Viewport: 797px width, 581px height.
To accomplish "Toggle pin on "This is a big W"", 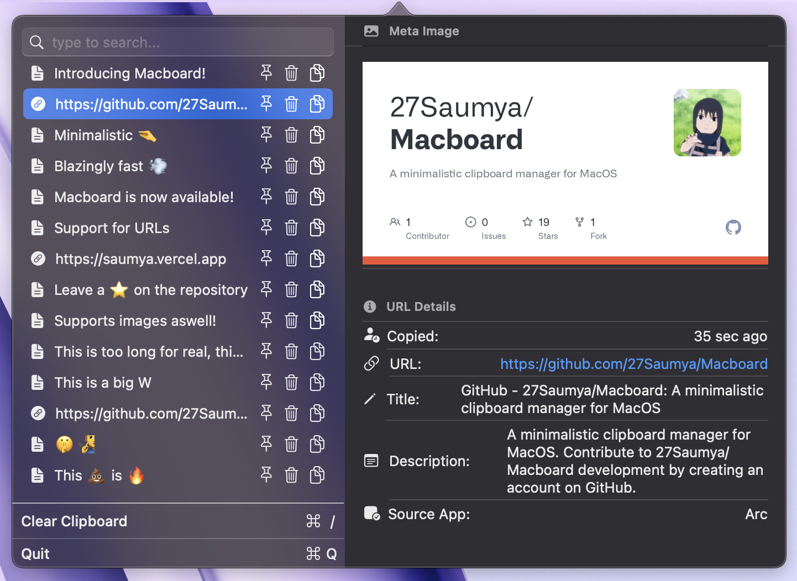I will pos(266,382).
